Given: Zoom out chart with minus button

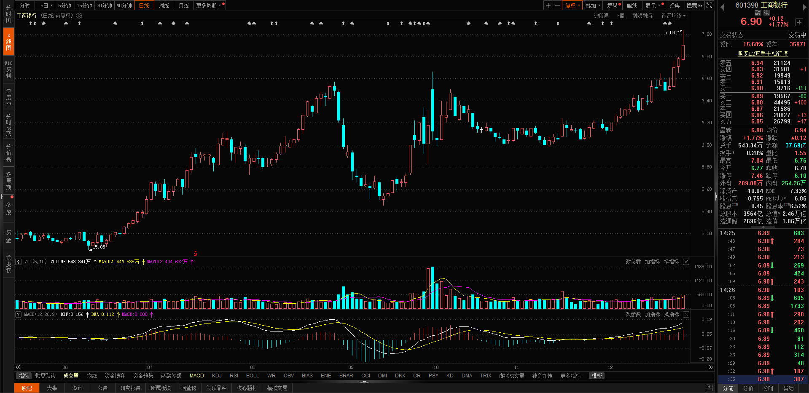Looking at the screenshot, I should [557, 5].
